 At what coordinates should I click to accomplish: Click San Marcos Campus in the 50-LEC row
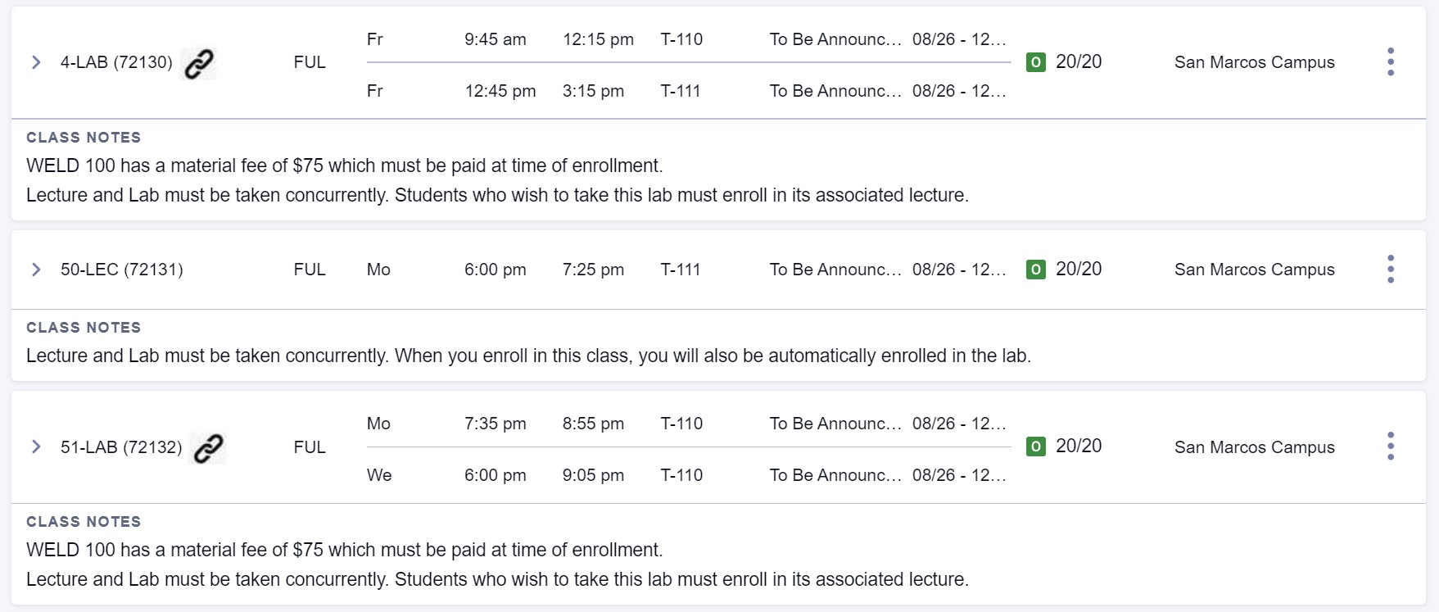point(1254,270)
